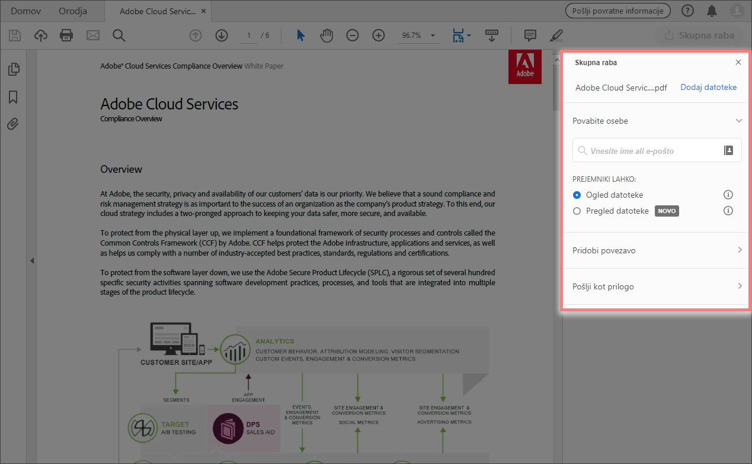Click the Adobe logo in document
The width and height of the screenshot is (752, 464).
point(525,67)
